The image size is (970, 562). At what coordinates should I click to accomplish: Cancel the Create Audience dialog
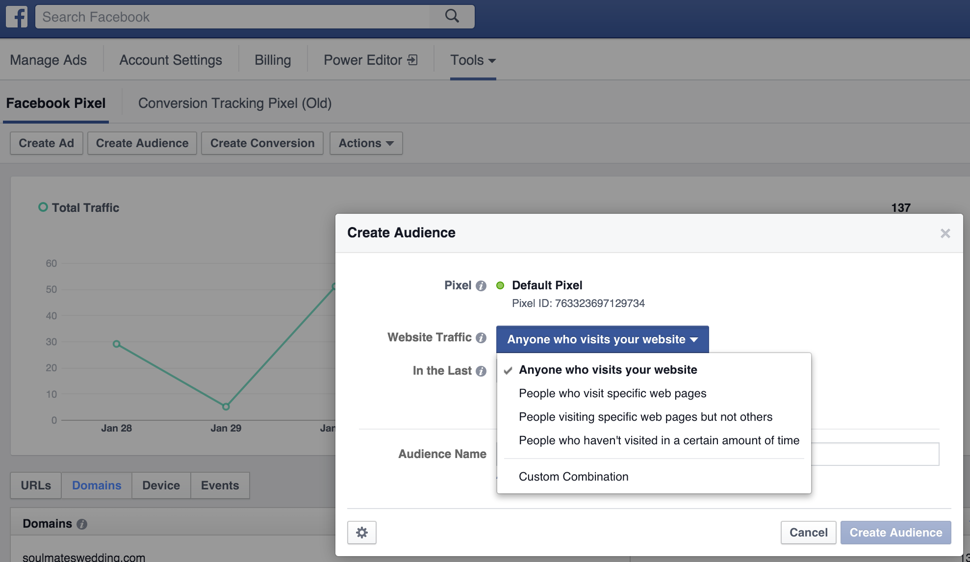pyautogui.click(x=808, y=533)
